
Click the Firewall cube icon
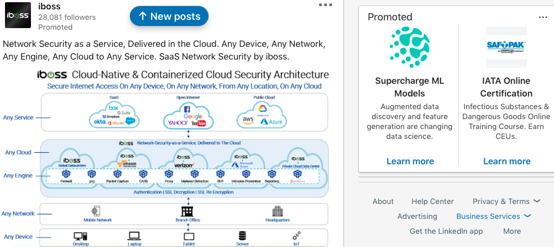[66, 174]
